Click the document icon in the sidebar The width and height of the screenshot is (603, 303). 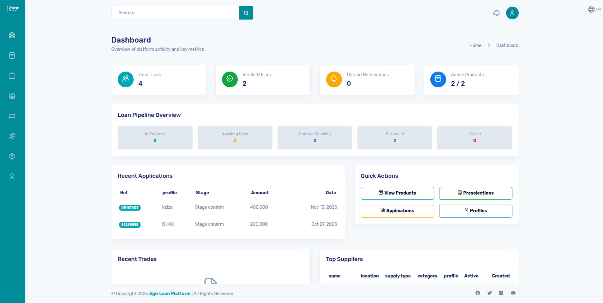12,96
